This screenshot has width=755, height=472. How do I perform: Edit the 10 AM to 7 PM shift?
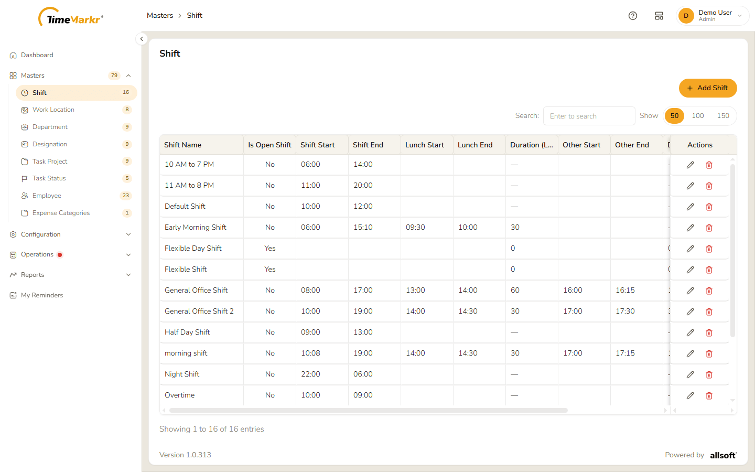[x=690, y=165]
